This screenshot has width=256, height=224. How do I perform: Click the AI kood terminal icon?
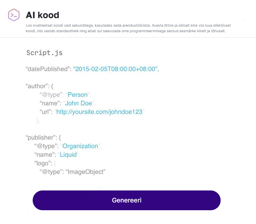pyautogui.click(x=13, y=15)
